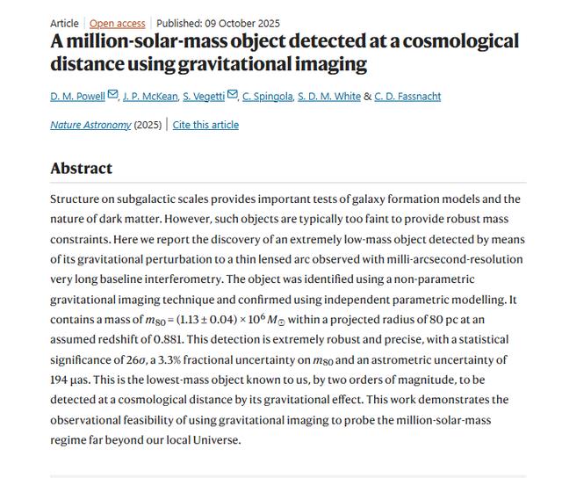562x478 pixels.
Task: Click the email icon beside S. Vegetti
Action: (x=232, y=96)
